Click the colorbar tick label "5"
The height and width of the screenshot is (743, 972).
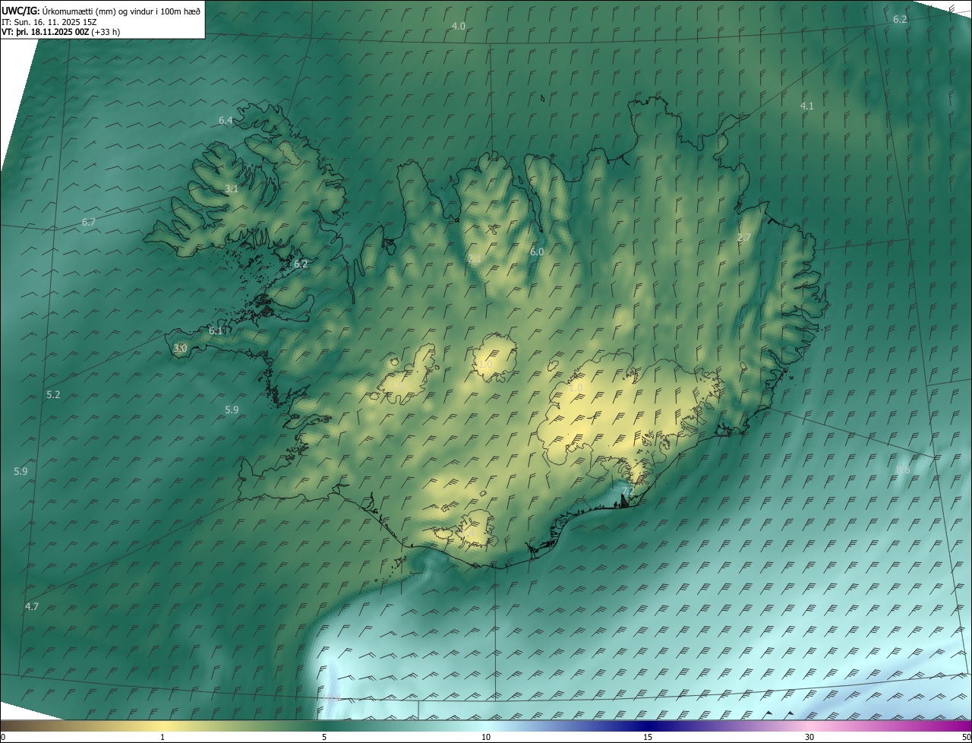coord(324,737)
